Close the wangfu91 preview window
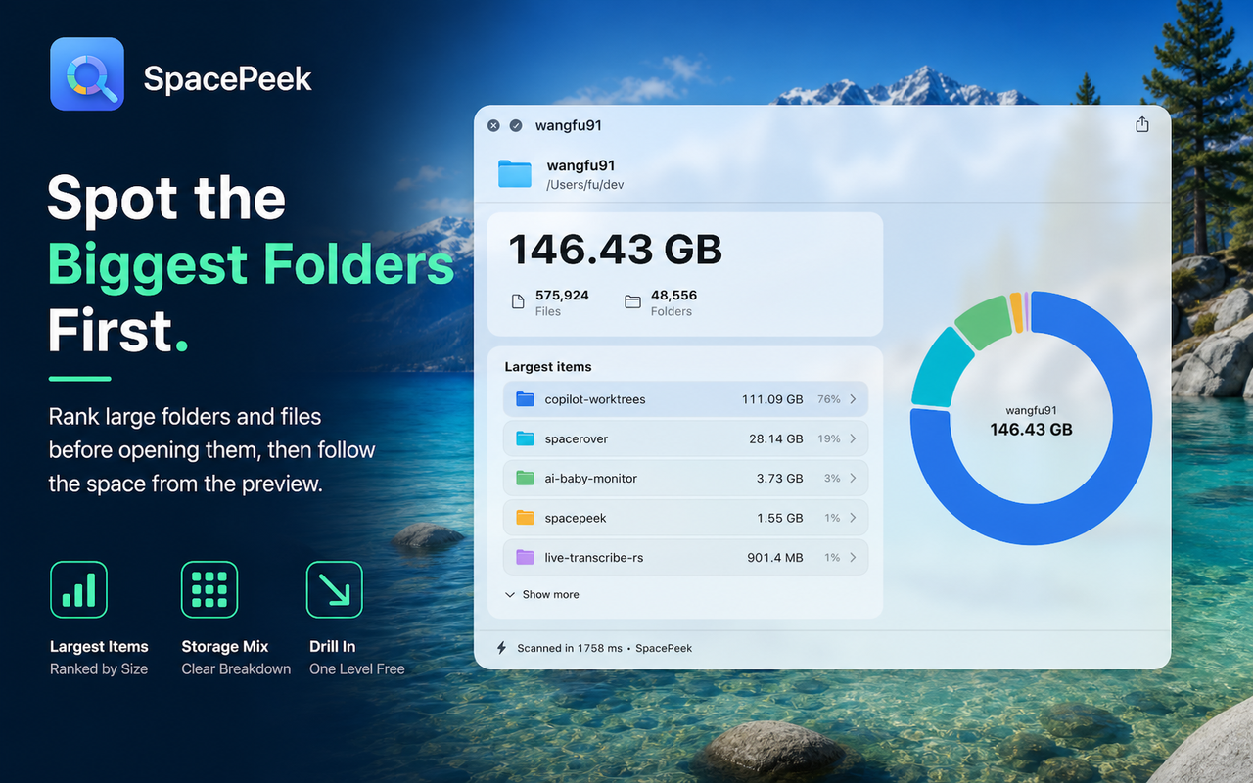The width and height of the screenshot is (1253, 783). point(493,125)
